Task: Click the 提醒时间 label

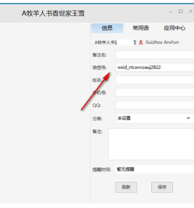Action: click(102, 169)
